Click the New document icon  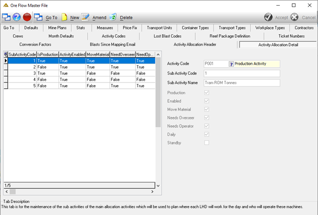click(64, 17)
